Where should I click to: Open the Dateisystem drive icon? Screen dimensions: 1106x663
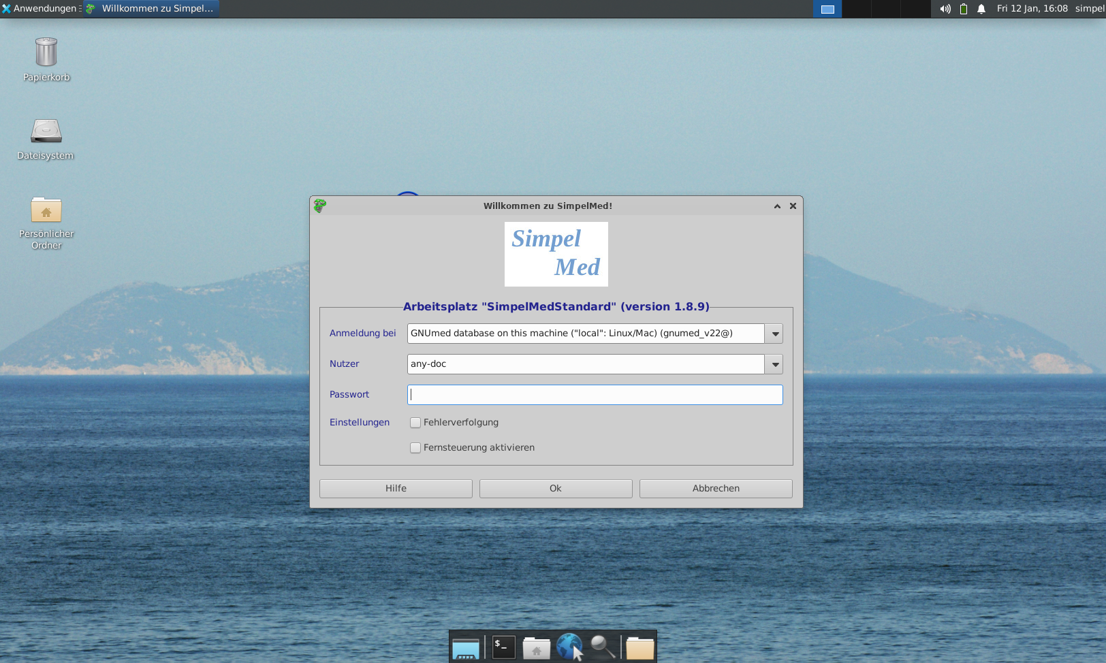[x=46, y=131]
